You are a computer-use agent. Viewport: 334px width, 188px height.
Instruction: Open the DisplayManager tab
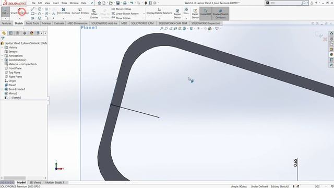click(32, 33)
